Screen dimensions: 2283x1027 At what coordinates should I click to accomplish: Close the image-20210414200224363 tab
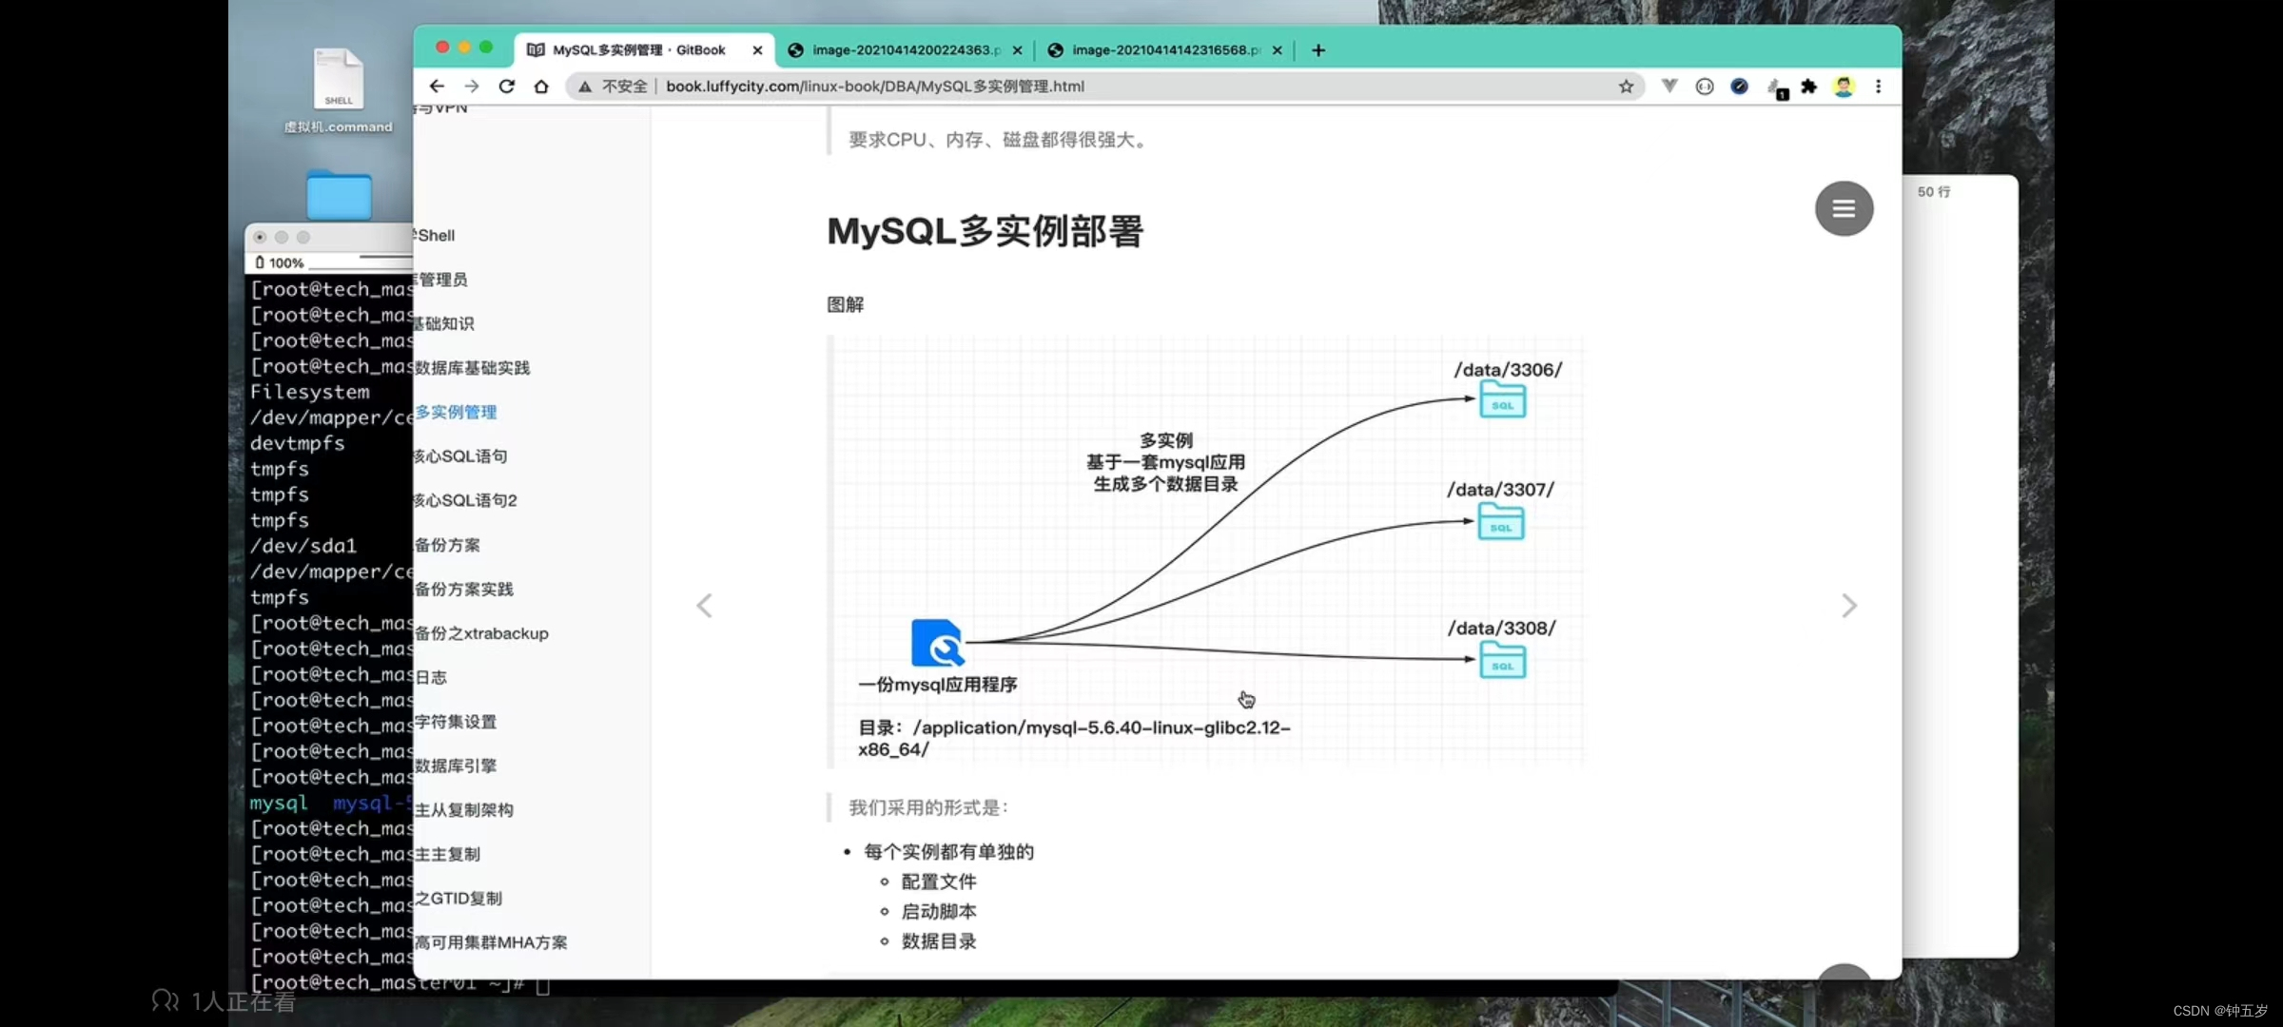click(1017, 50)
